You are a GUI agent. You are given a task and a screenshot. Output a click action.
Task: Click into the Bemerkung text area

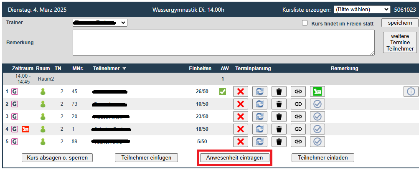coord(223,42)
